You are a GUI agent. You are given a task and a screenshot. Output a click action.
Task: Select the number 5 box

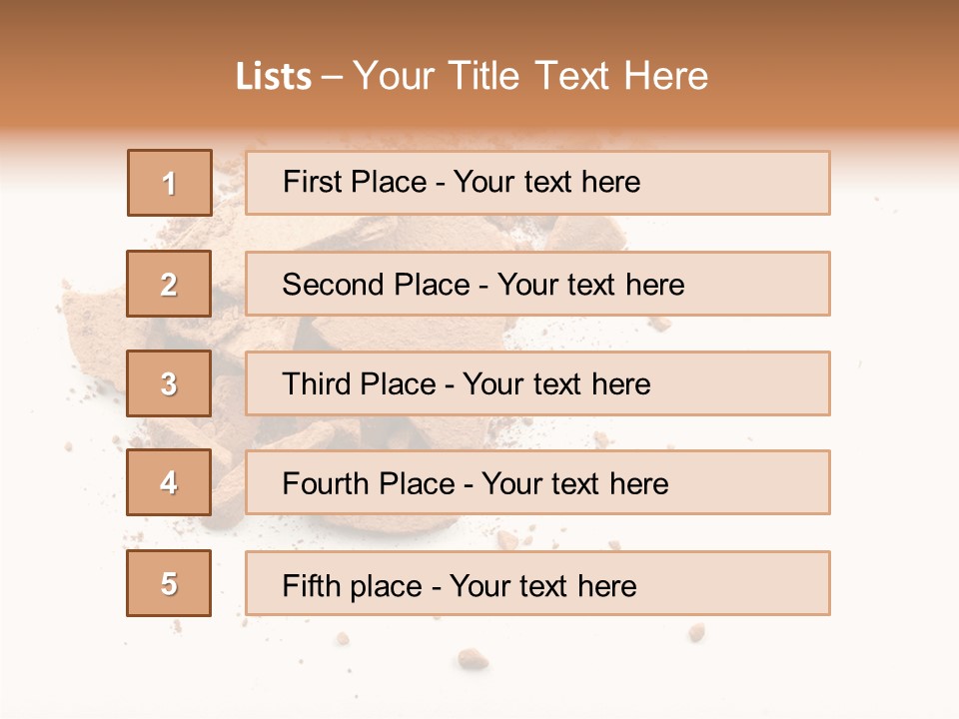point(169,582)
